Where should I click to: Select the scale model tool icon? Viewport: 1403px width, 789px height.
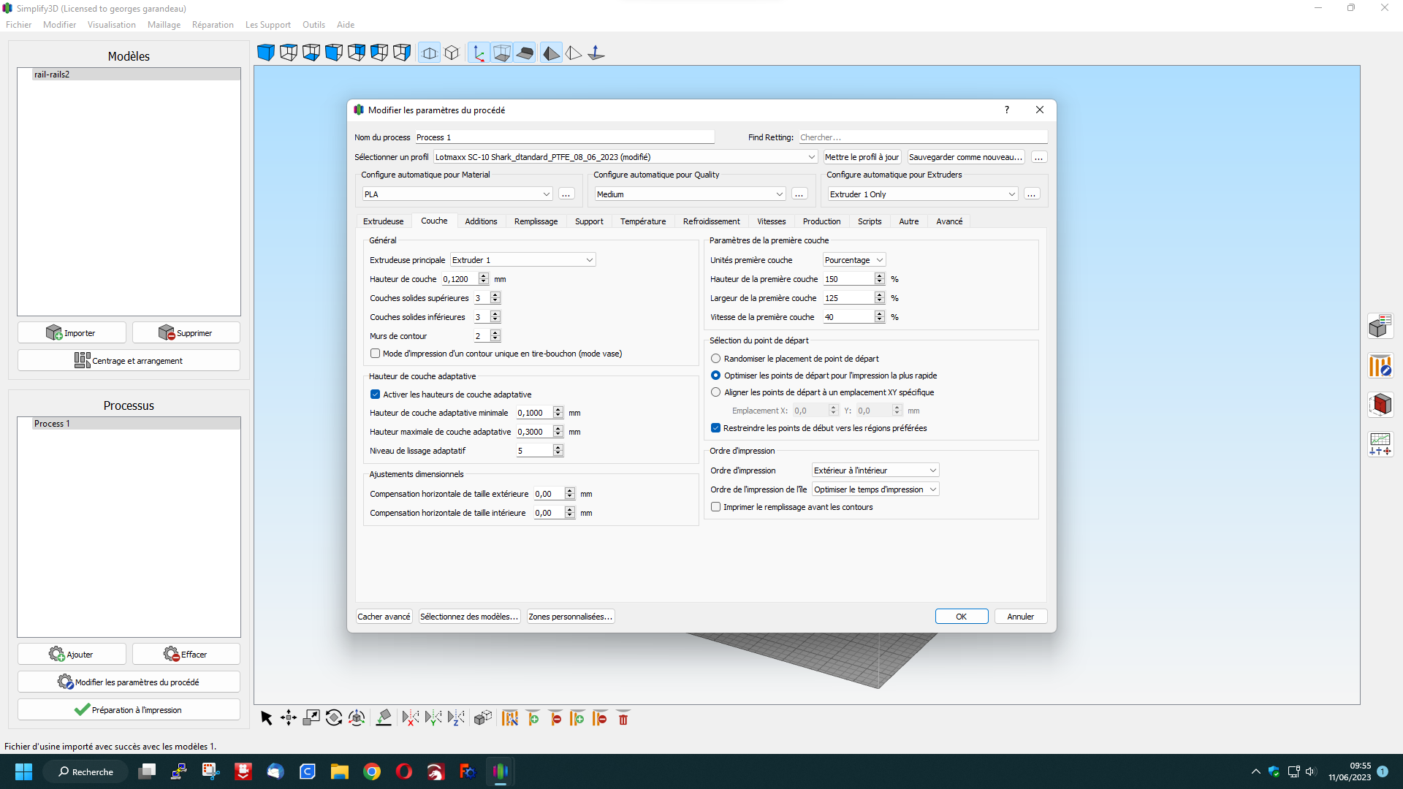pos(311,718)
